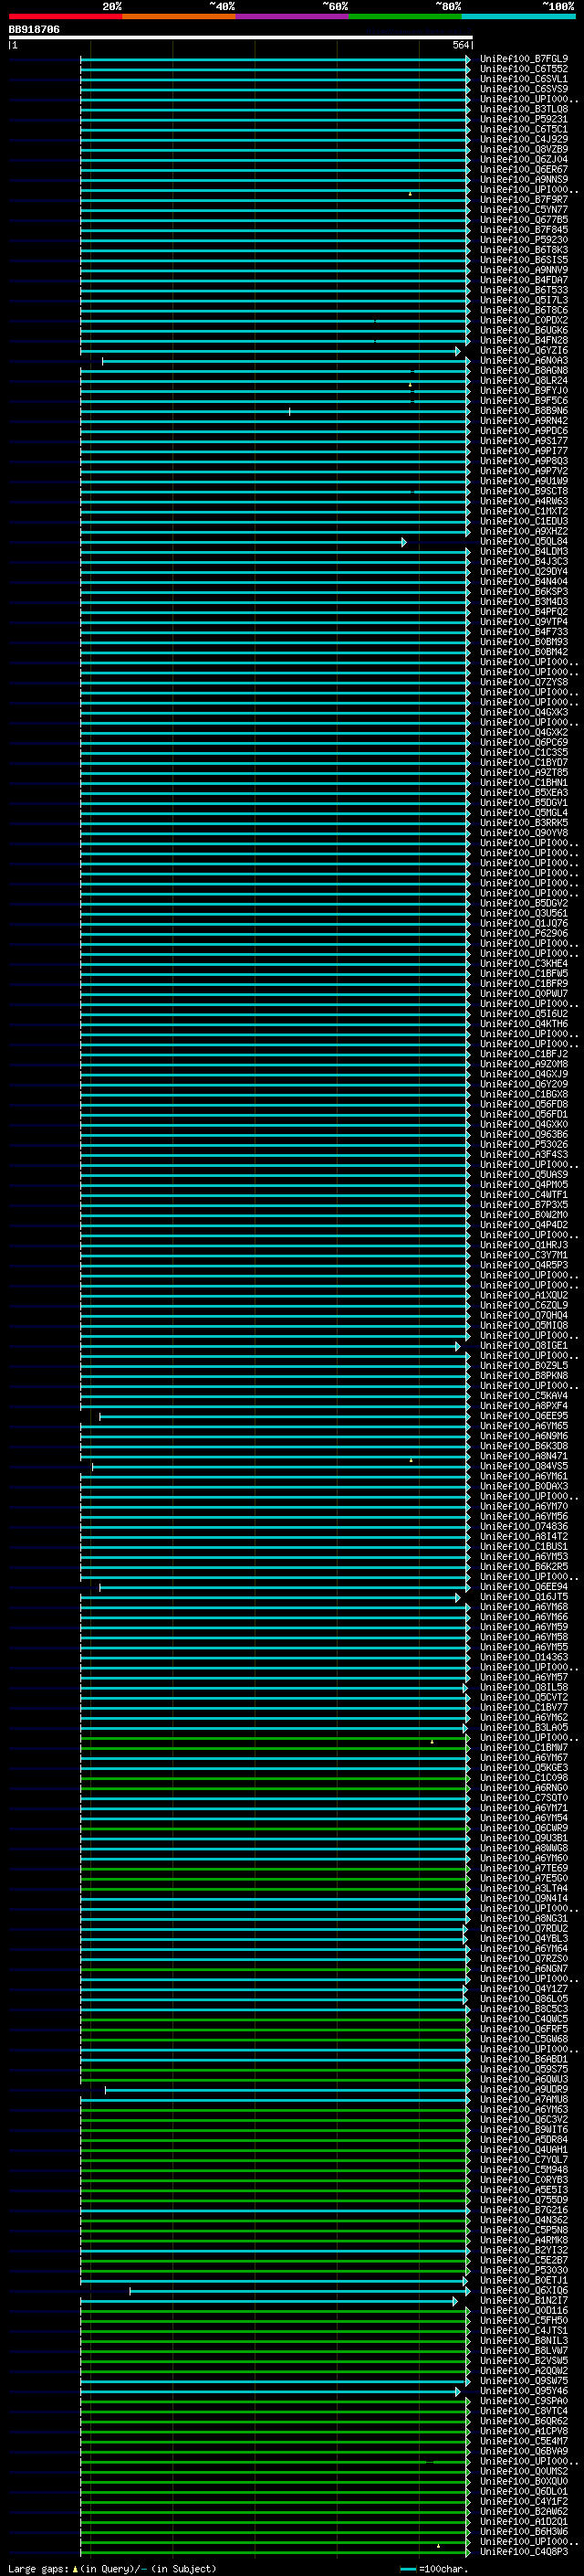Click the label UniRef100_Q84VS5
Screen dimensions: 584x2576
(523, 1466)
